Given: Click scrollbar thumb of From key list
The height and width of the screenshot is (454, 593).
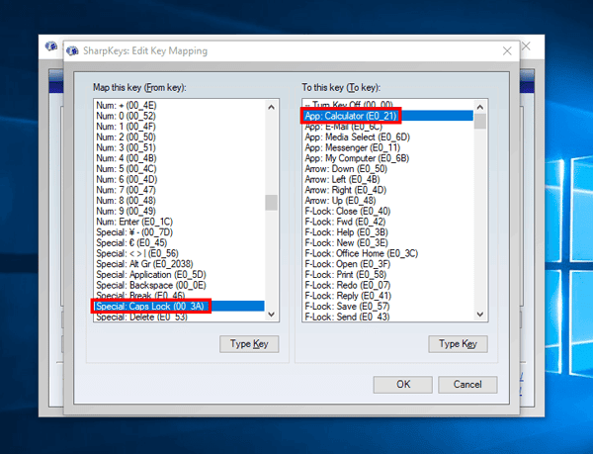Looking at the screenshot, I should 271,203.
